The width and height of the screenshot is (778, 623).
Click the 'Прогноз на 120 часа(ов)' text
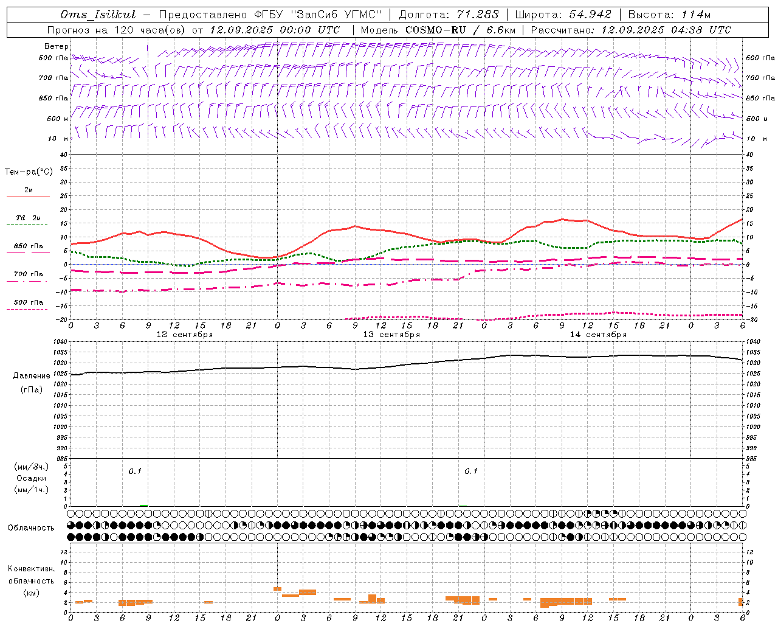[117, 30]
